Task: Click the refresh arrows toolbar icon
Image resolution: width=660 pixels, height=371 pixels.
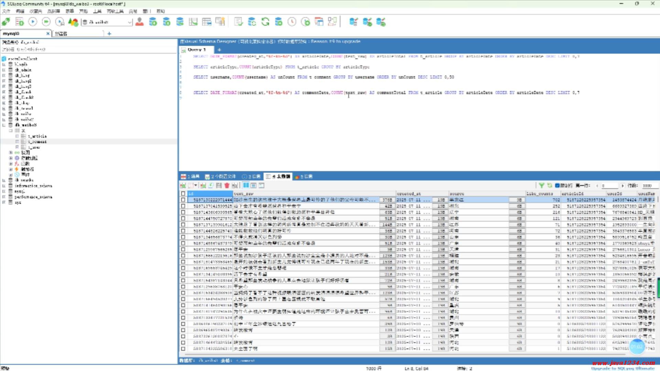Action: 265,22
